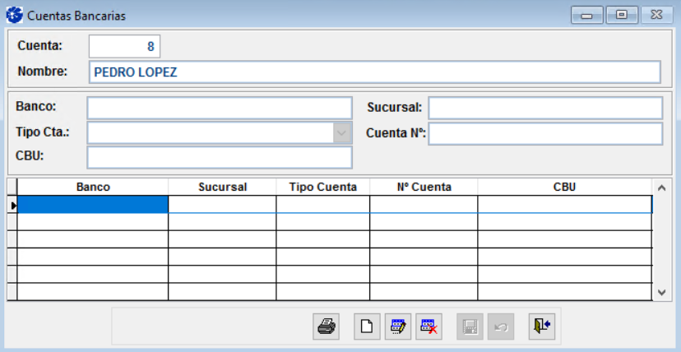Select the first row's Tipo Cuenta cell

pyautogui.click(x=322, y=204)
